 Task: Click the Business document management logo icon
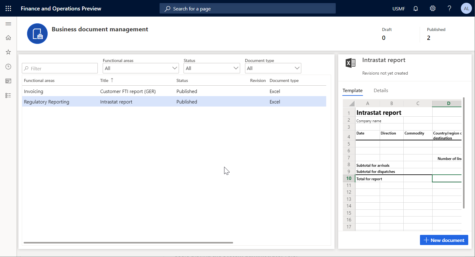pos(37,33)
